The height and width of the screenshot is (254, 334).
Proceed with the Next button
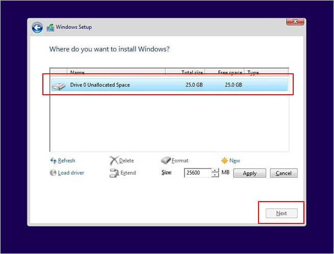[x=281, y=213]
